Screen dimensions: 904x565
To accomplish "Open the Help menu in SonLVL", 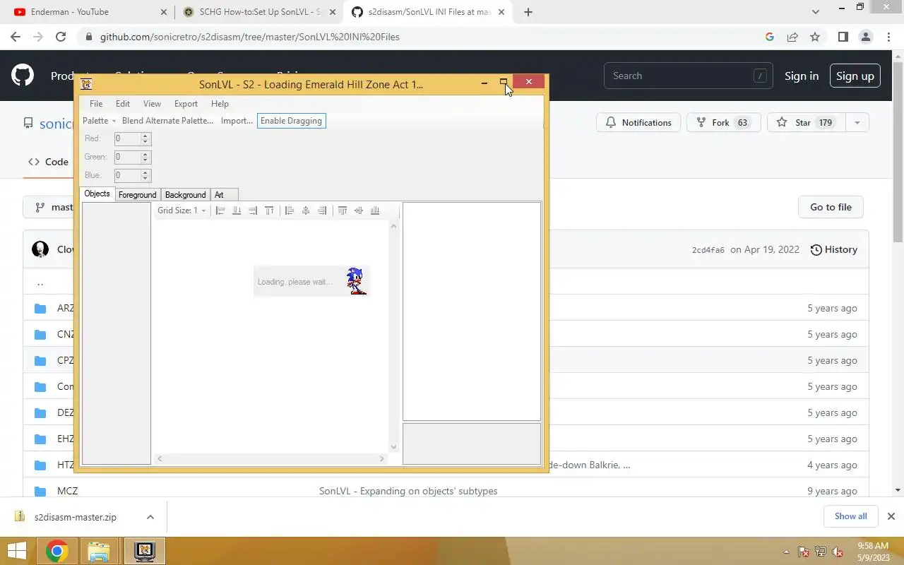I will (220, 104).
